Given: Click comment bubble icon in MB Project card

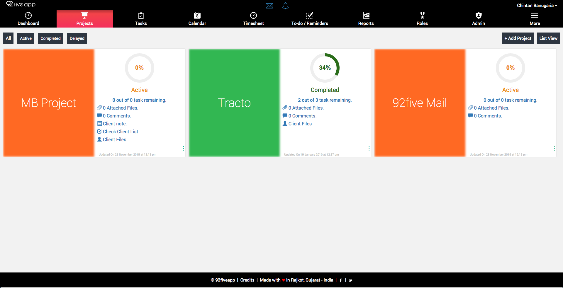Looking at the screenshot, I should tap(99, 115).
